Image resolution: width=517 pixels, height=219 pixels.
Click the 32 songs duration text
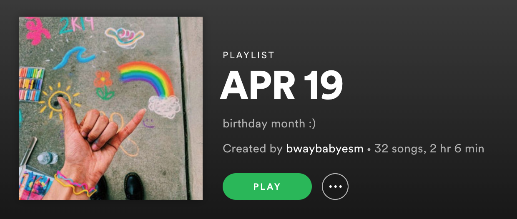(429, 149)
